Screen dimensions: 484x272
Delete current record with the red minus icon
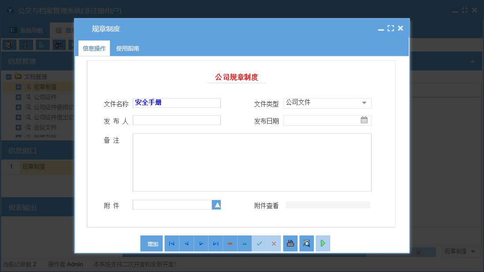(230, 243)
